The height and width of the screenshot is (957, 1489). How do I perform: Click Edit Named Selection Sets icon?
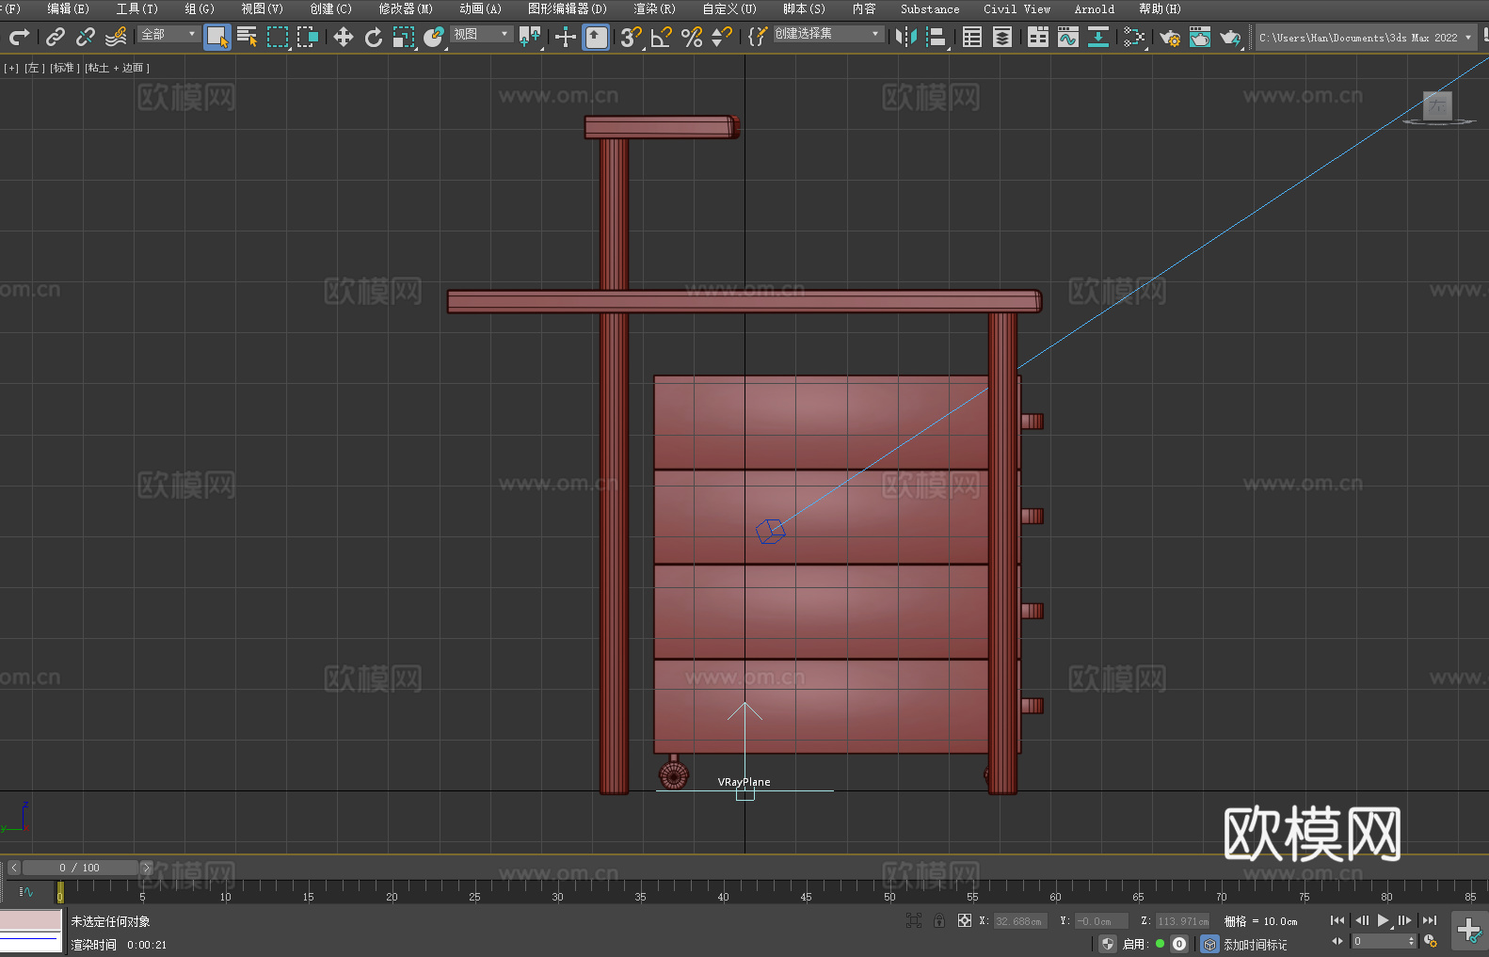[758, 37]
